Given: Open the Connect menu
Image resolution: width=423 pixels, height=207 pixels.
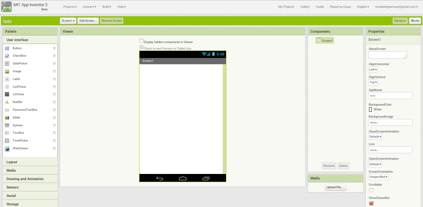Looking at the screenshot, I should [89, 7].
